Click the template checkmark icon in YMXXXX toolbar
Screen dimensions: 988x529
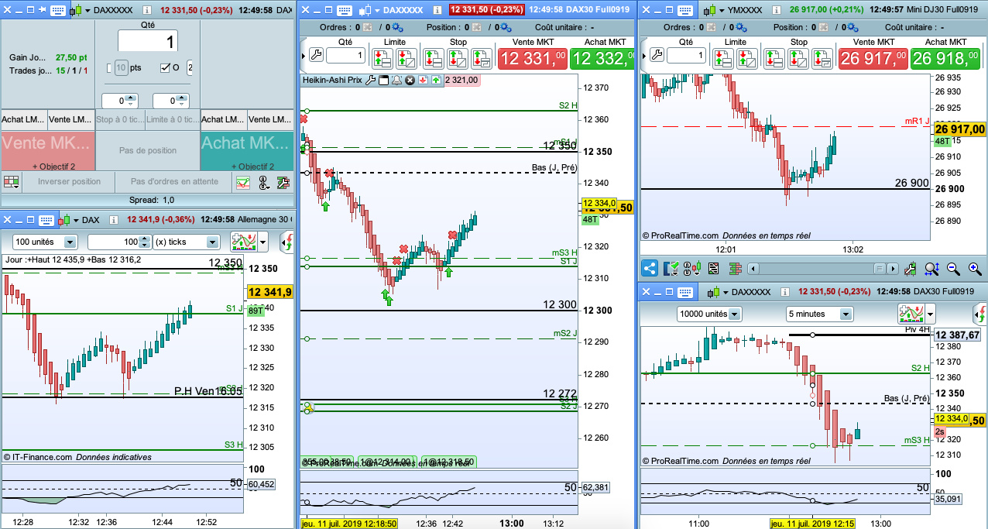(671, 269)
